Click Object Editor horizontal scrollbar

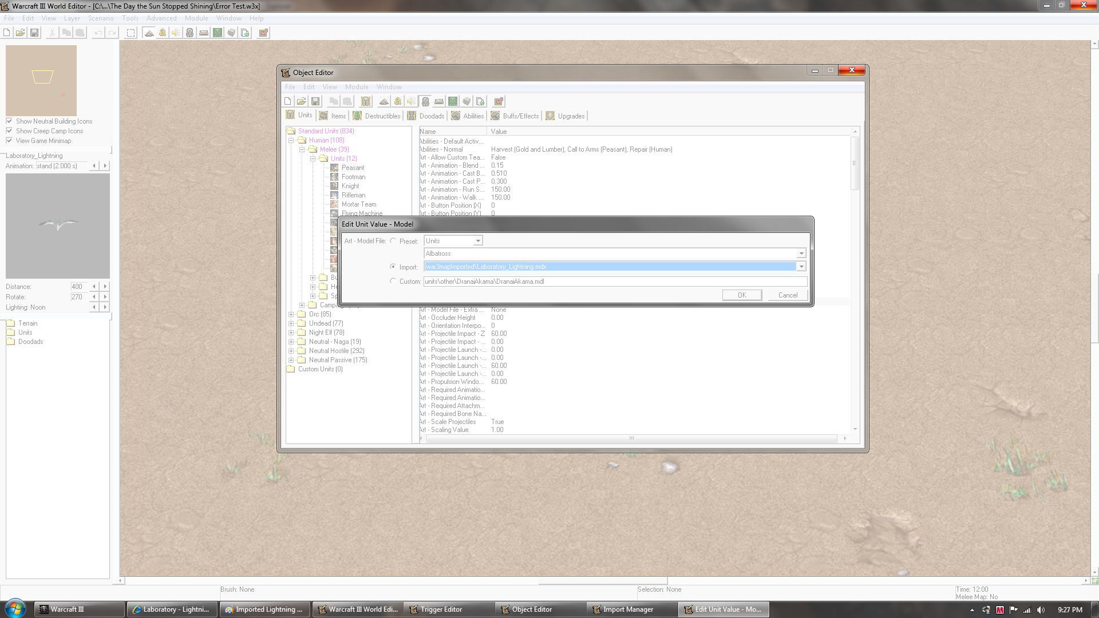[x=632, y=439]
